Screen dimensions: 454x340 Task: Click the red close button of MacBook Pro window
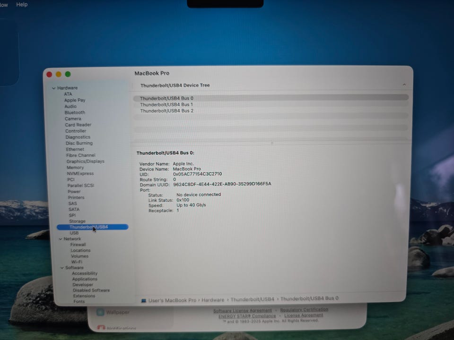tap(49, 75)
